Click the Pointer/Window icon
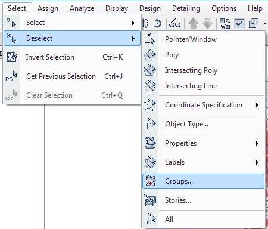This screenshot has width=268, height=229. click(150, 39)
